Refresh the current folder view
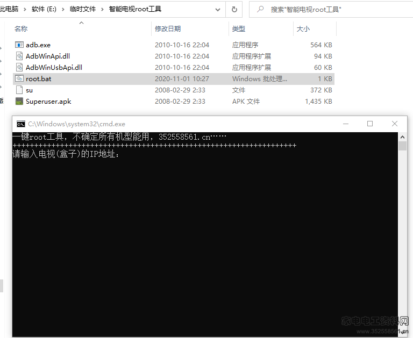This screenshot has height=338, width=413. pos(234,9)
